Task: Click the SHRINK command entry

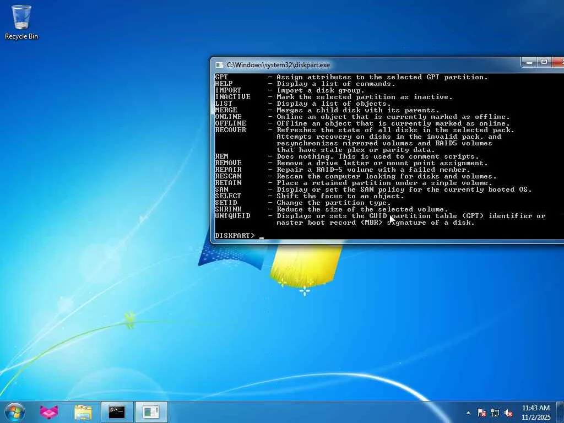Action: click(x=331, y=209)
